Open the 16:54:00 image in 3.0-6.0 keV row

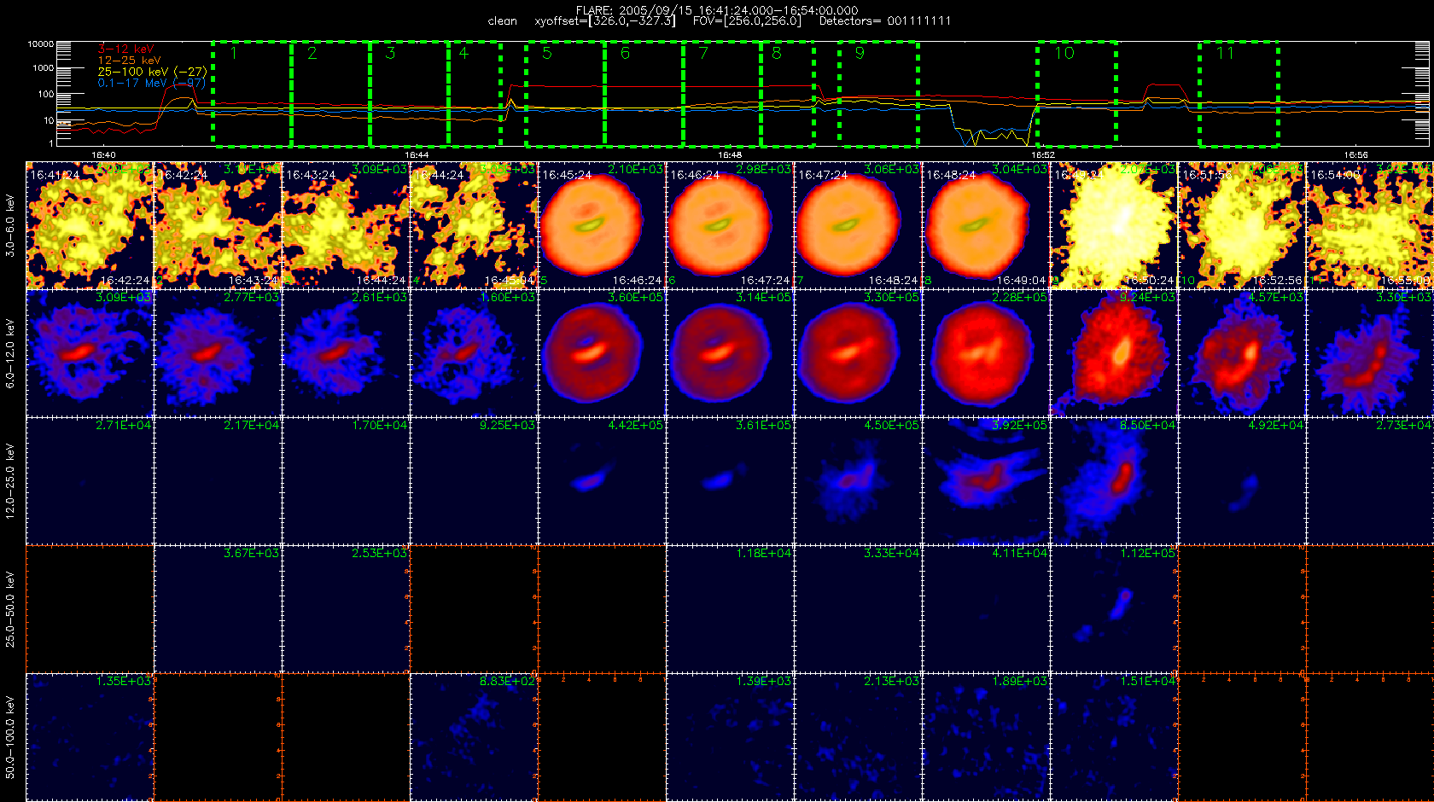click(x=1370, y=225)
